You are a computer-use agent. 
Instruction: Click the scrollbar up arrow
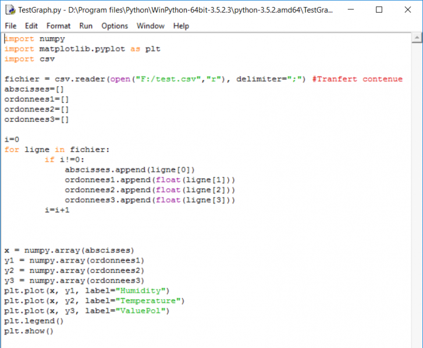416,38
